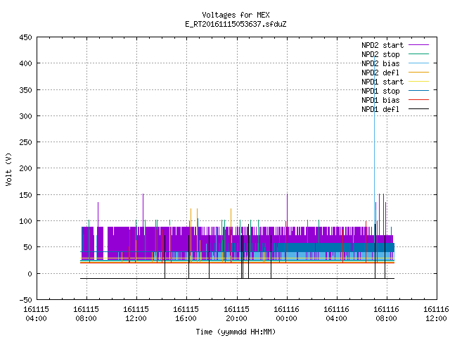Click the NPD2 start legend label

[382, 45]
